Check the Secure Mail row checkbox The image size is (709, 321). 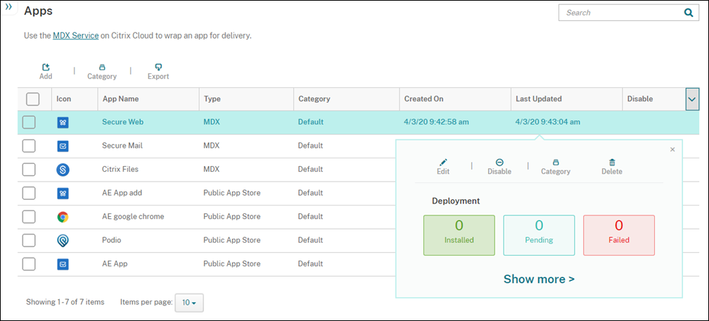(x=29, y=146)
